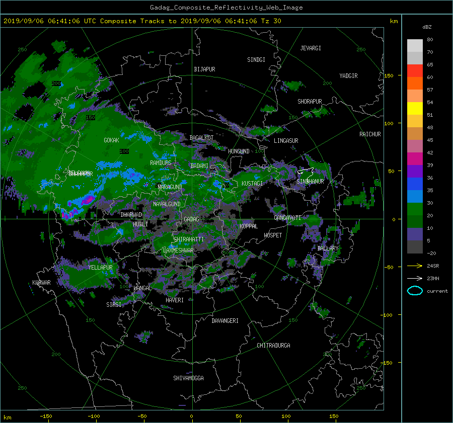Click the BAGALKOT city label
Viewport: 453px width, 423px height.
pyautogui.click(x=201, y=138)
